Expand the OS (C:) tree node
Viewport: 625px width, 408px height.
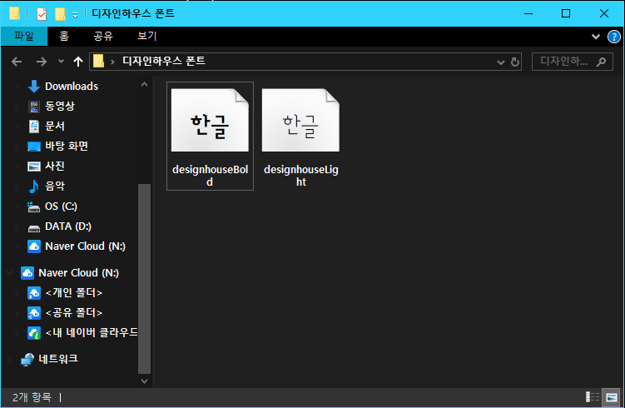pyautogui.click(x=17, y=206)
